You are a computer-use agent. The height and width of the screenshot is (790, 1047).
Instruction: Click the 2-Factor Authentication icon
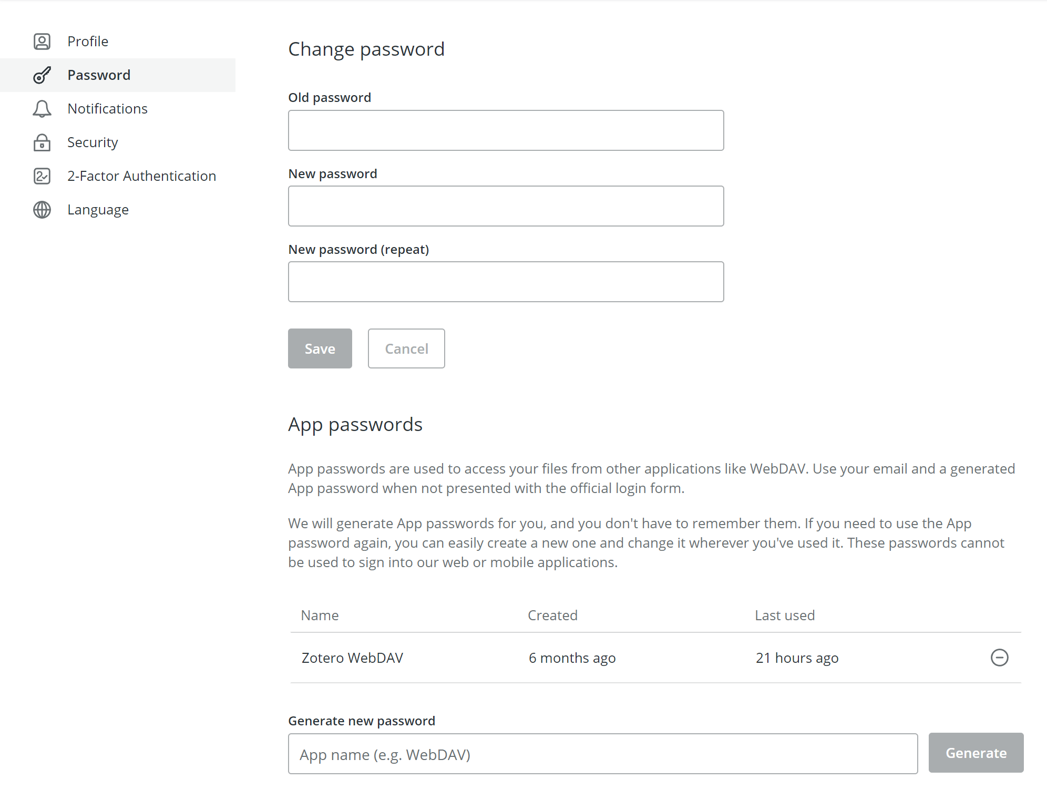(42, 176)
